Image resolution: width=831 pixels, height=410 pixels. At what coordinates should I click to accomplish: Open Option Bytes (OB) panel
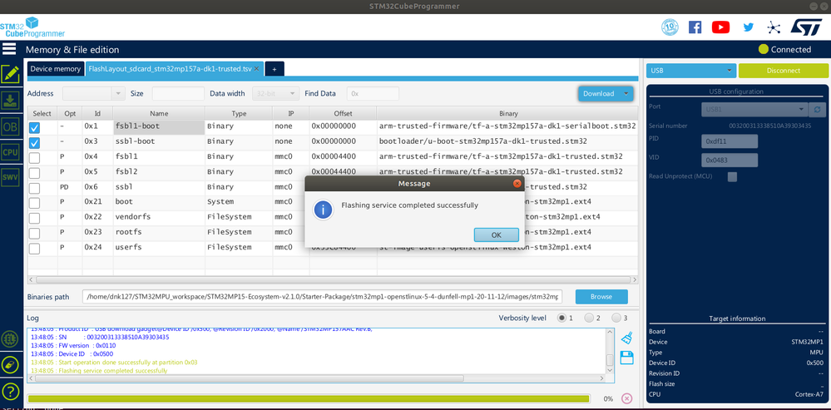pyautogui.click(x=10, y=127)
